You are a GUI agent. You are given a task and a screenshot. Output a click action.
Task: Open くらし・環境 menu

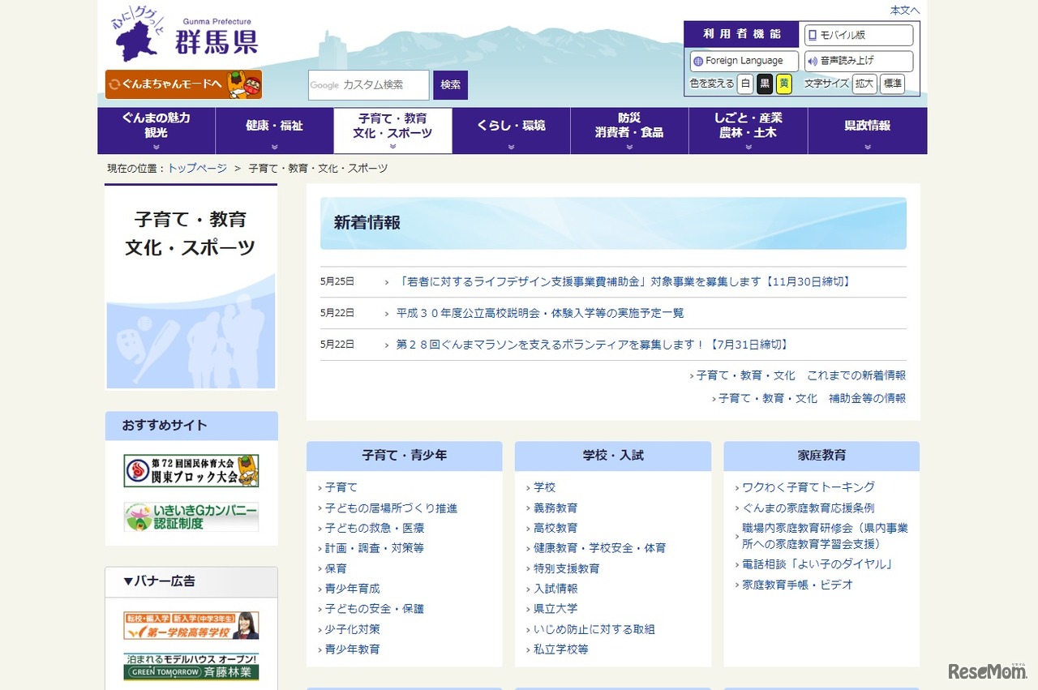pyautogui.click(x=512, y=131)
